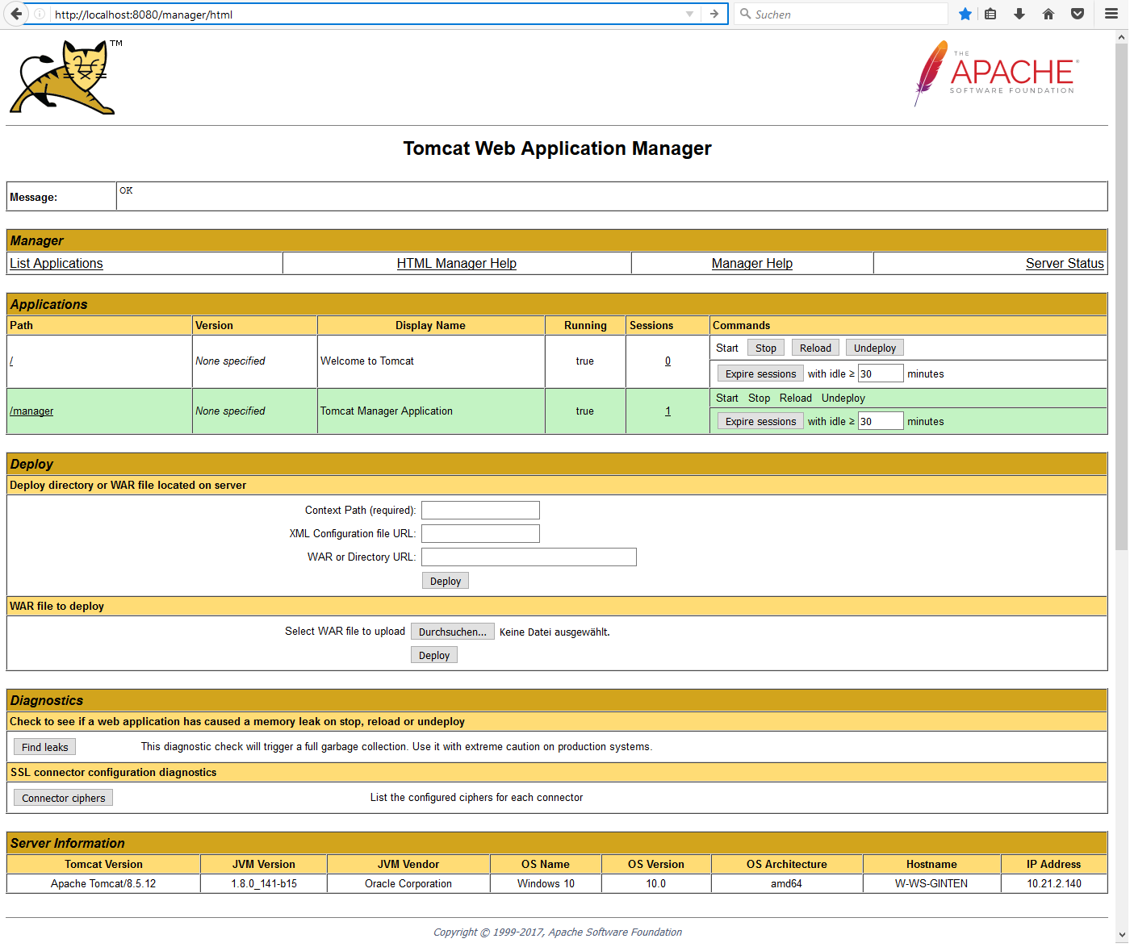Viewport: 1130px width, 947px height.
Task: Stop the root web application
Action: click(764, 347)
